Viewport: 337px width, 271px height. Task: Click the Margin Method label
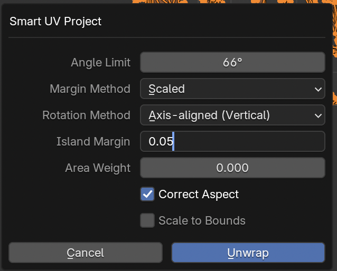pyautogui.click(x=90, y=89)
